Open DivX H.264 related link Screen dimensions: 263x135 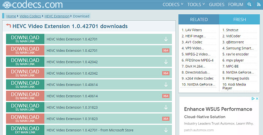[x=195, y=66]
